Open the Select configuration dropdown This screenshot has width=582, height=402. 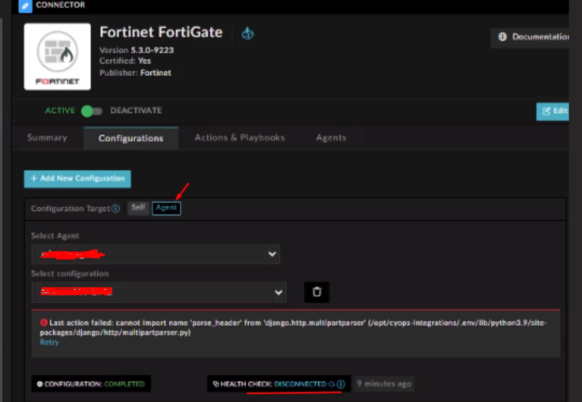pyautogui.click(x=159, y=292)
